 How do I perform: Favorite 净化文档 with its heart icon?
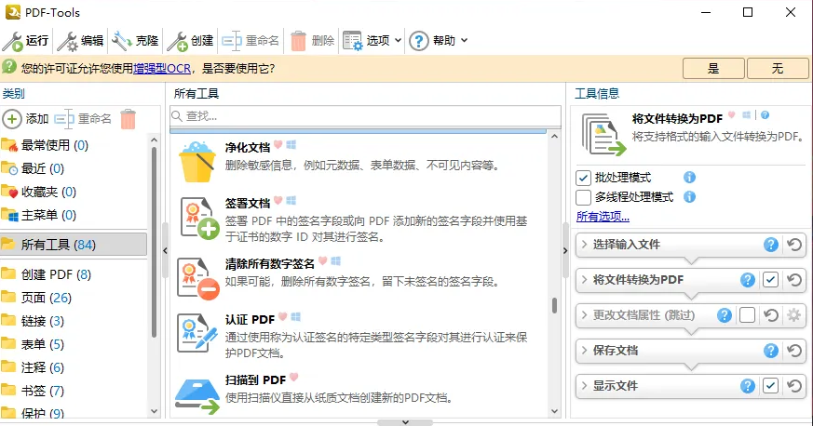(x=278, y=145)
